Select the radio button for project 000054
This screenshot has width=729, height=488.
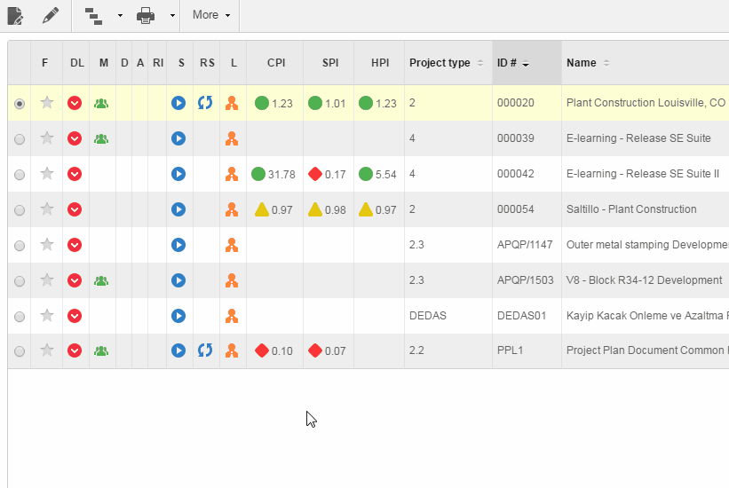(20, 209)
